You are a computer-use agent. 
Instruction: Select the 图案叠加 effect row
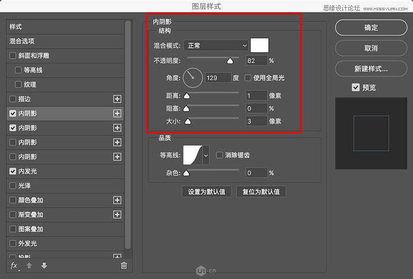click(65, 229)
